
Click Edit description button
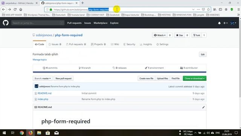[x=203, y=54]
